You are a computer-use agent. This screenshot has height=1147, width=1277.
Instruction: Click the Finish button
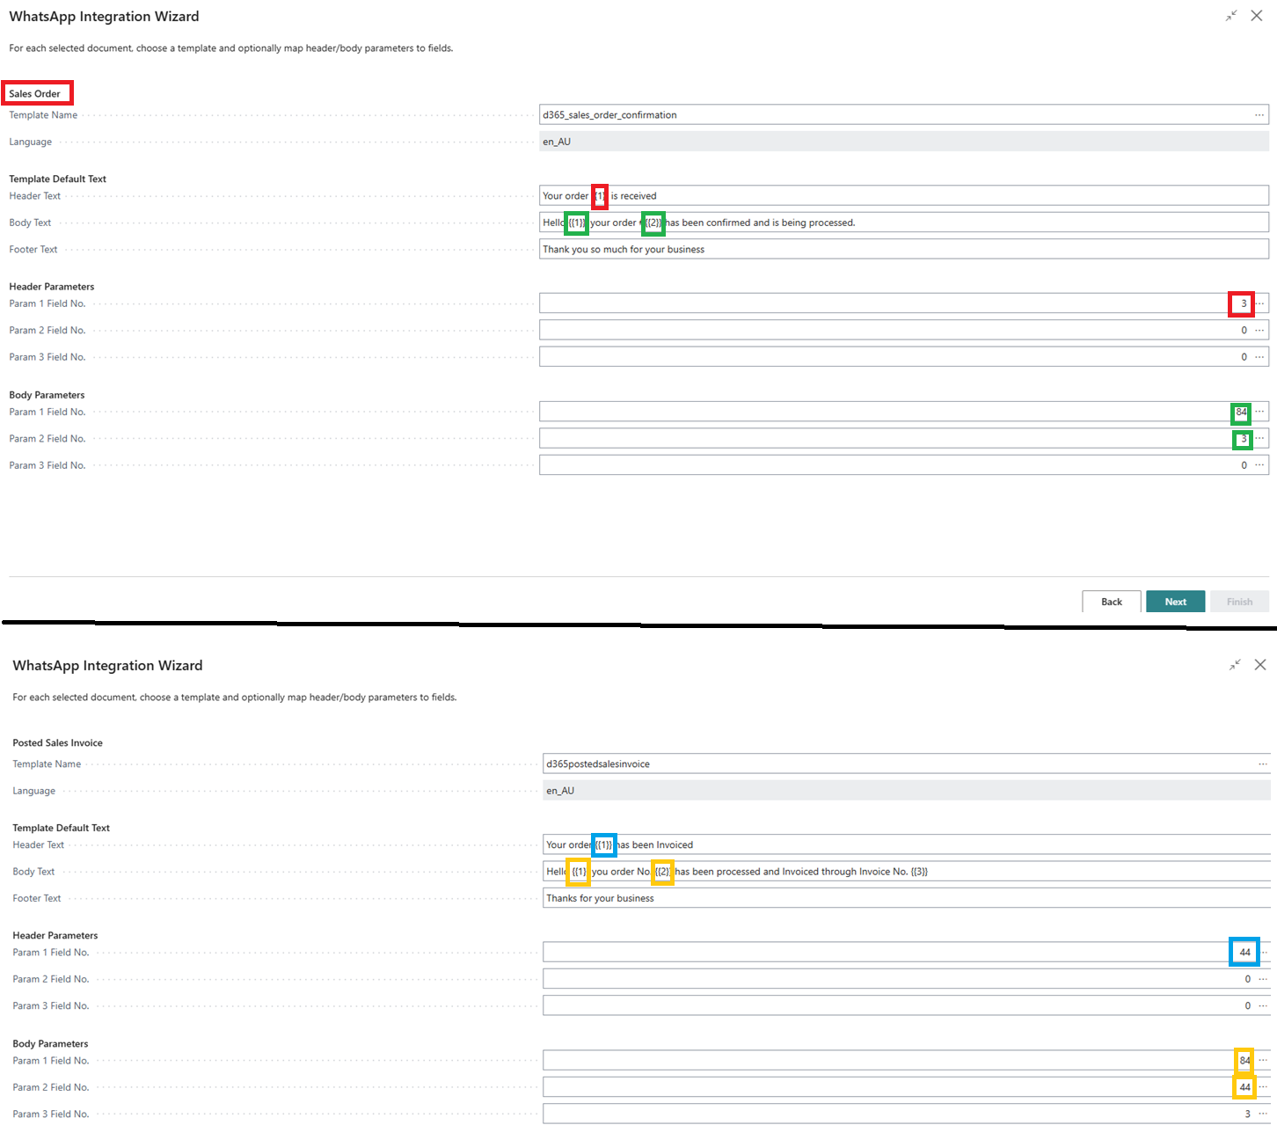(1239, 602)
